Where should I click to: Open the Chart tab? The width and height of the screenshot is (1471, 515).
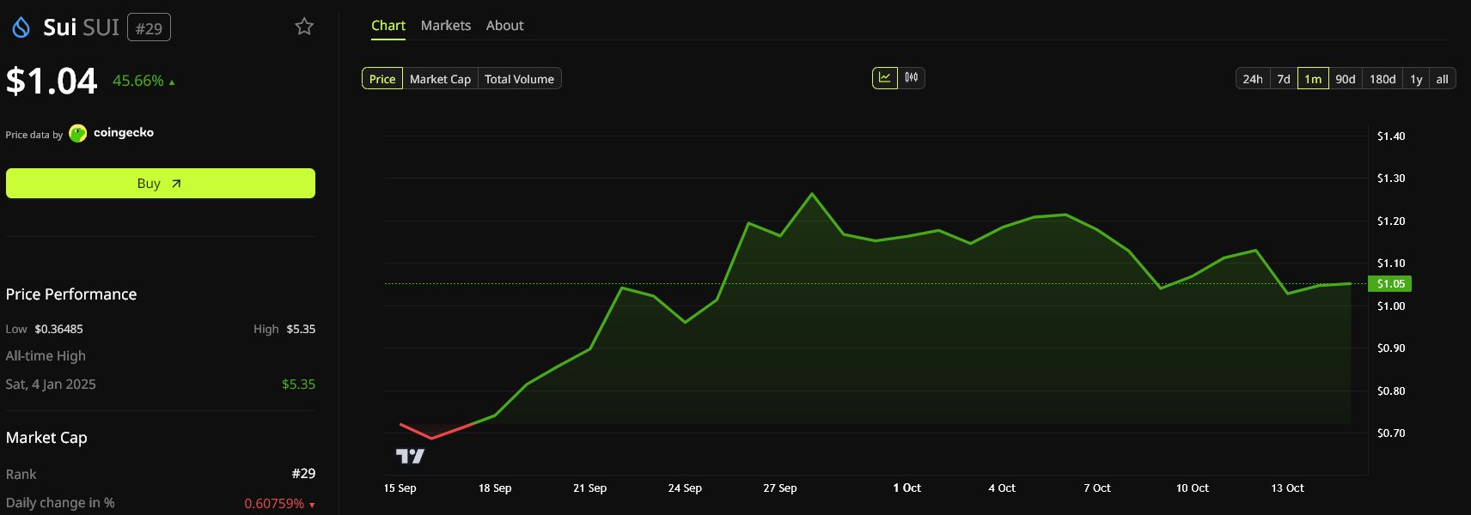click(x=388, y=26)
